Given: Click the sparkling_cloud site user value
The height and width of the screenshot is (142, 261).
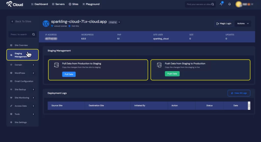Looking at the screenshot, I should 161,39.
